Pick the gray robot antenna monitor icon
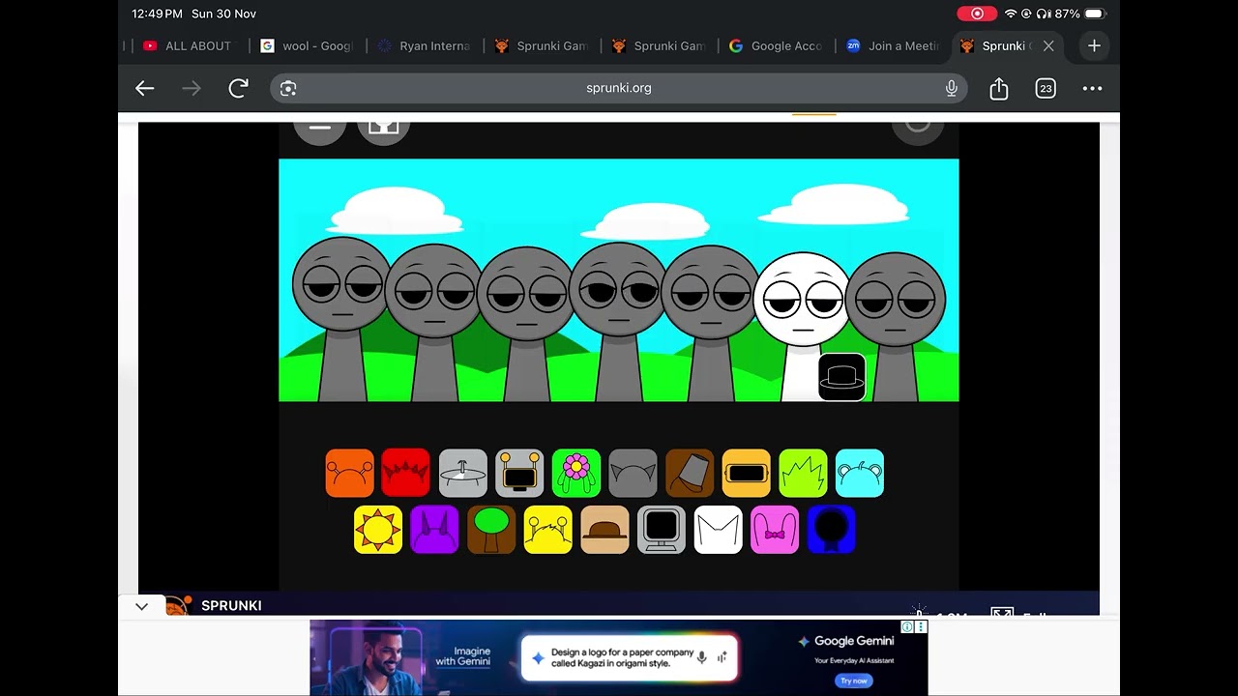The image size is (1238, 696). pos(519,474)
